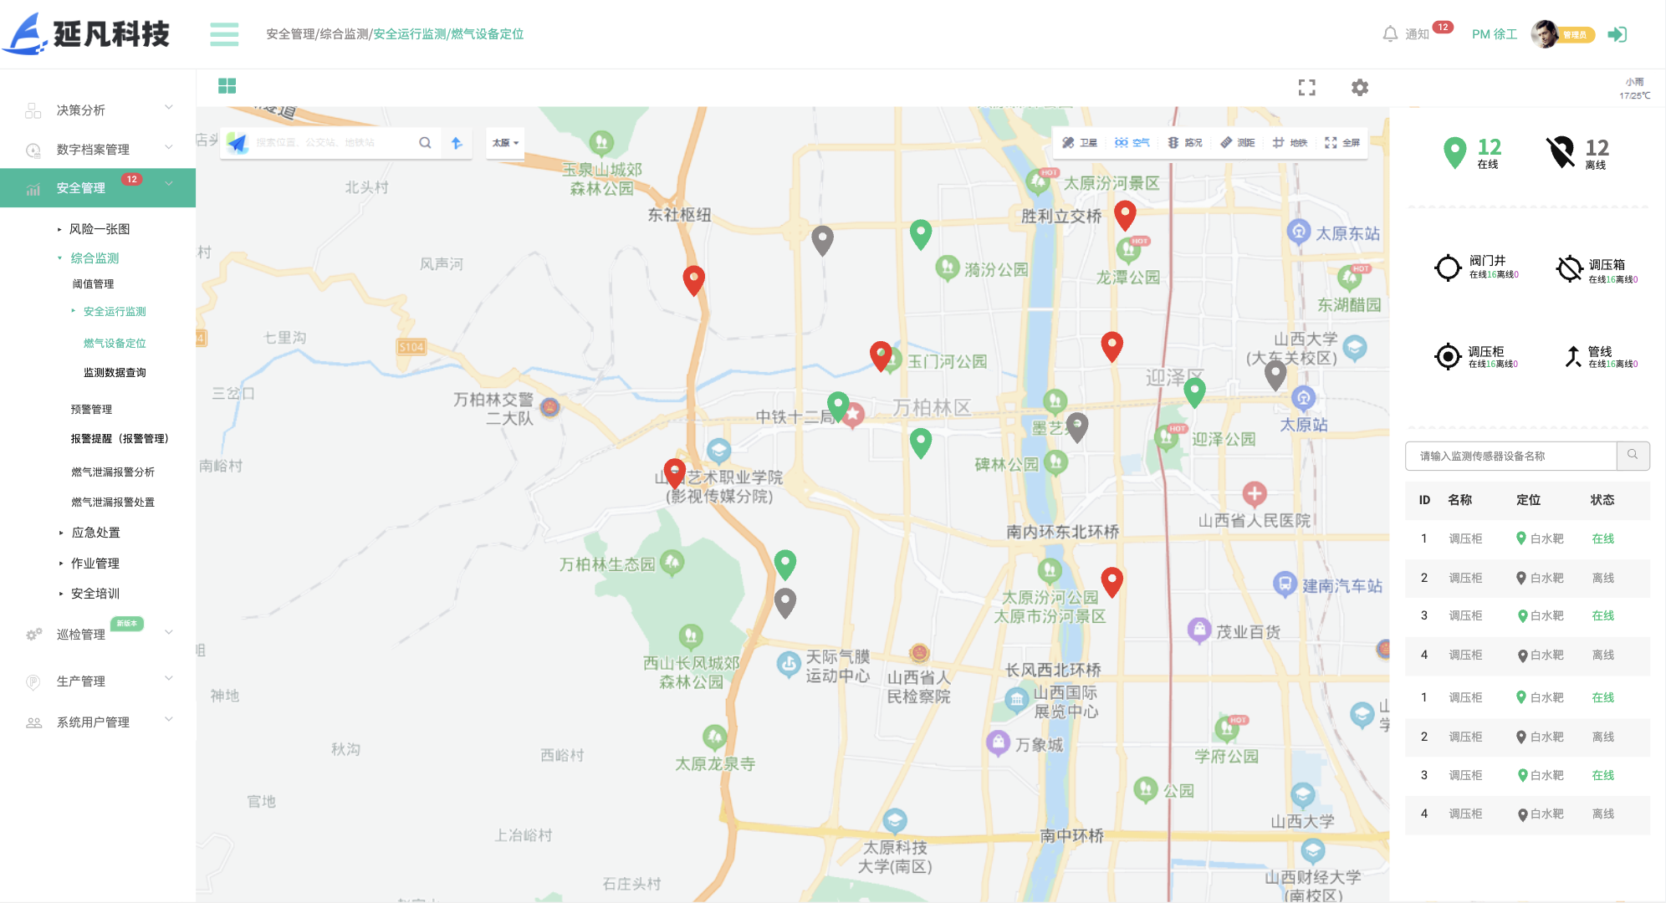The image size is (1666, 903).
Task: Toggle subway (地铁) map layer
Action: (1290, 143)
